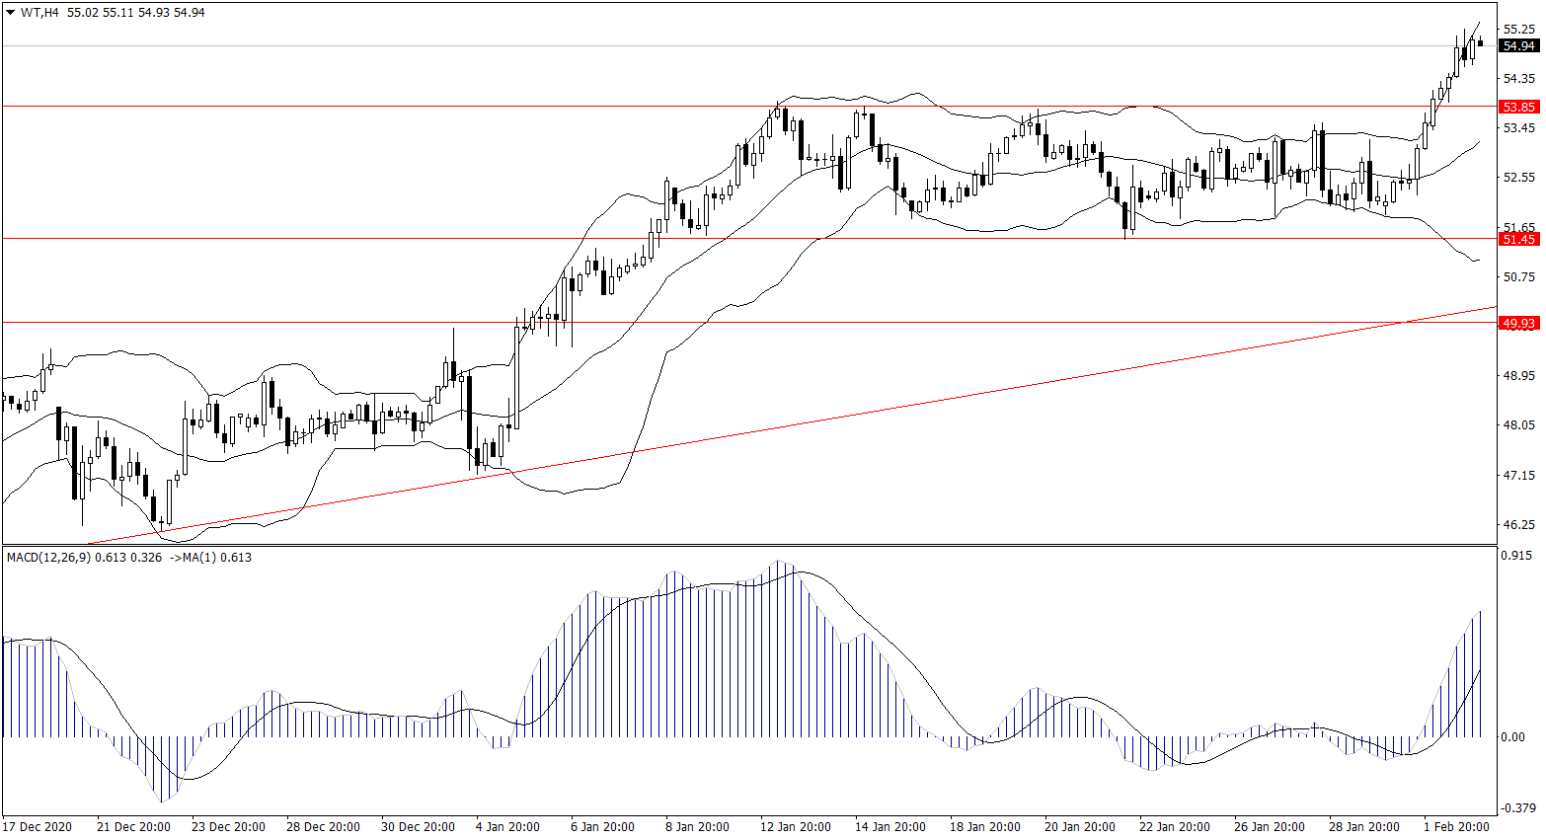The image size is (1546, 839).
Task: Select the rising red diagonal trendline
Action: point(790,426)
